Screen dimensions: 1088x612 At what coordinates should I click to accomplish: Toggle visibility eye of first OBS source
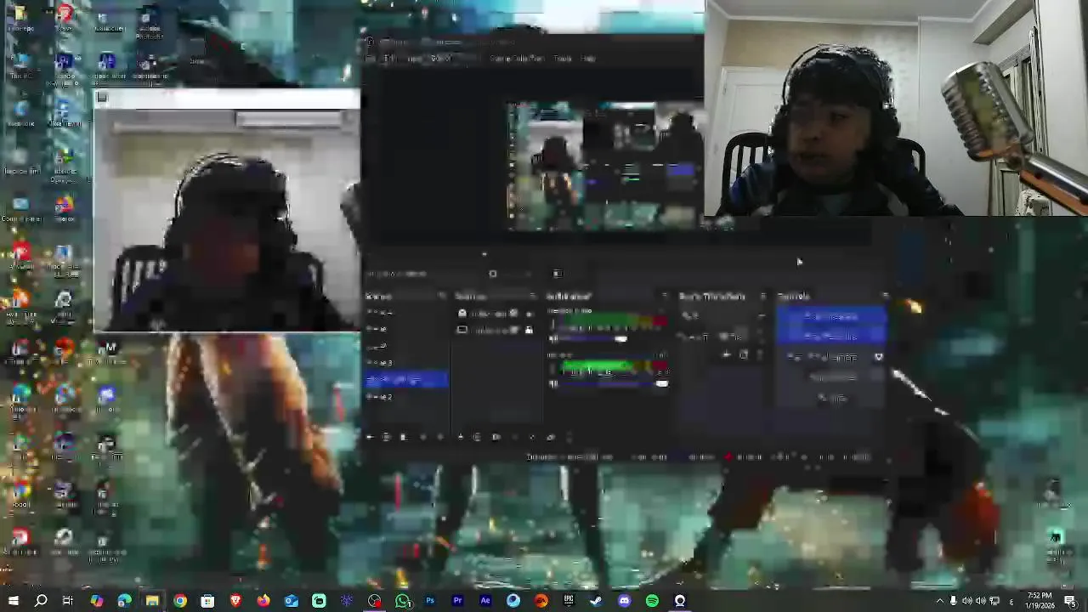pos(513,314)
